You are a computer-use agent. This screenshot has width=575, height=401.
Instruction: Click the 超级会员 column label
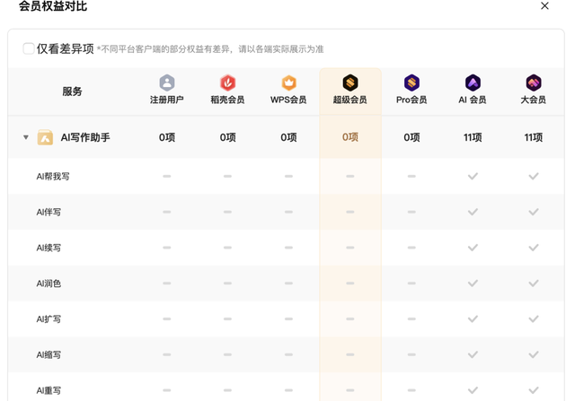point(350,100)
